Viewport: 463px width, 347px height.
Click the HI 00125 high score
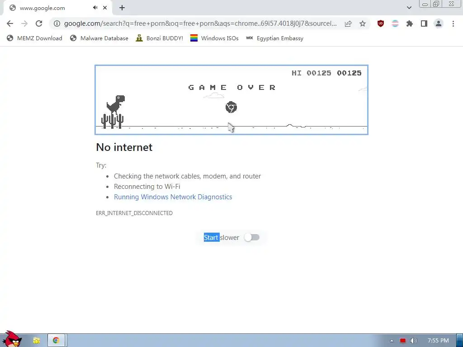tap(311, 73)
